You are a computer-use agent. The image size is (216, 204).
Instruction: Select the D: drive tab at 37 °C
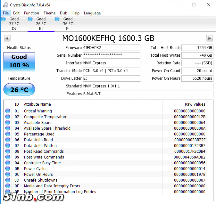pyautogui.click(x=14, y=24)
